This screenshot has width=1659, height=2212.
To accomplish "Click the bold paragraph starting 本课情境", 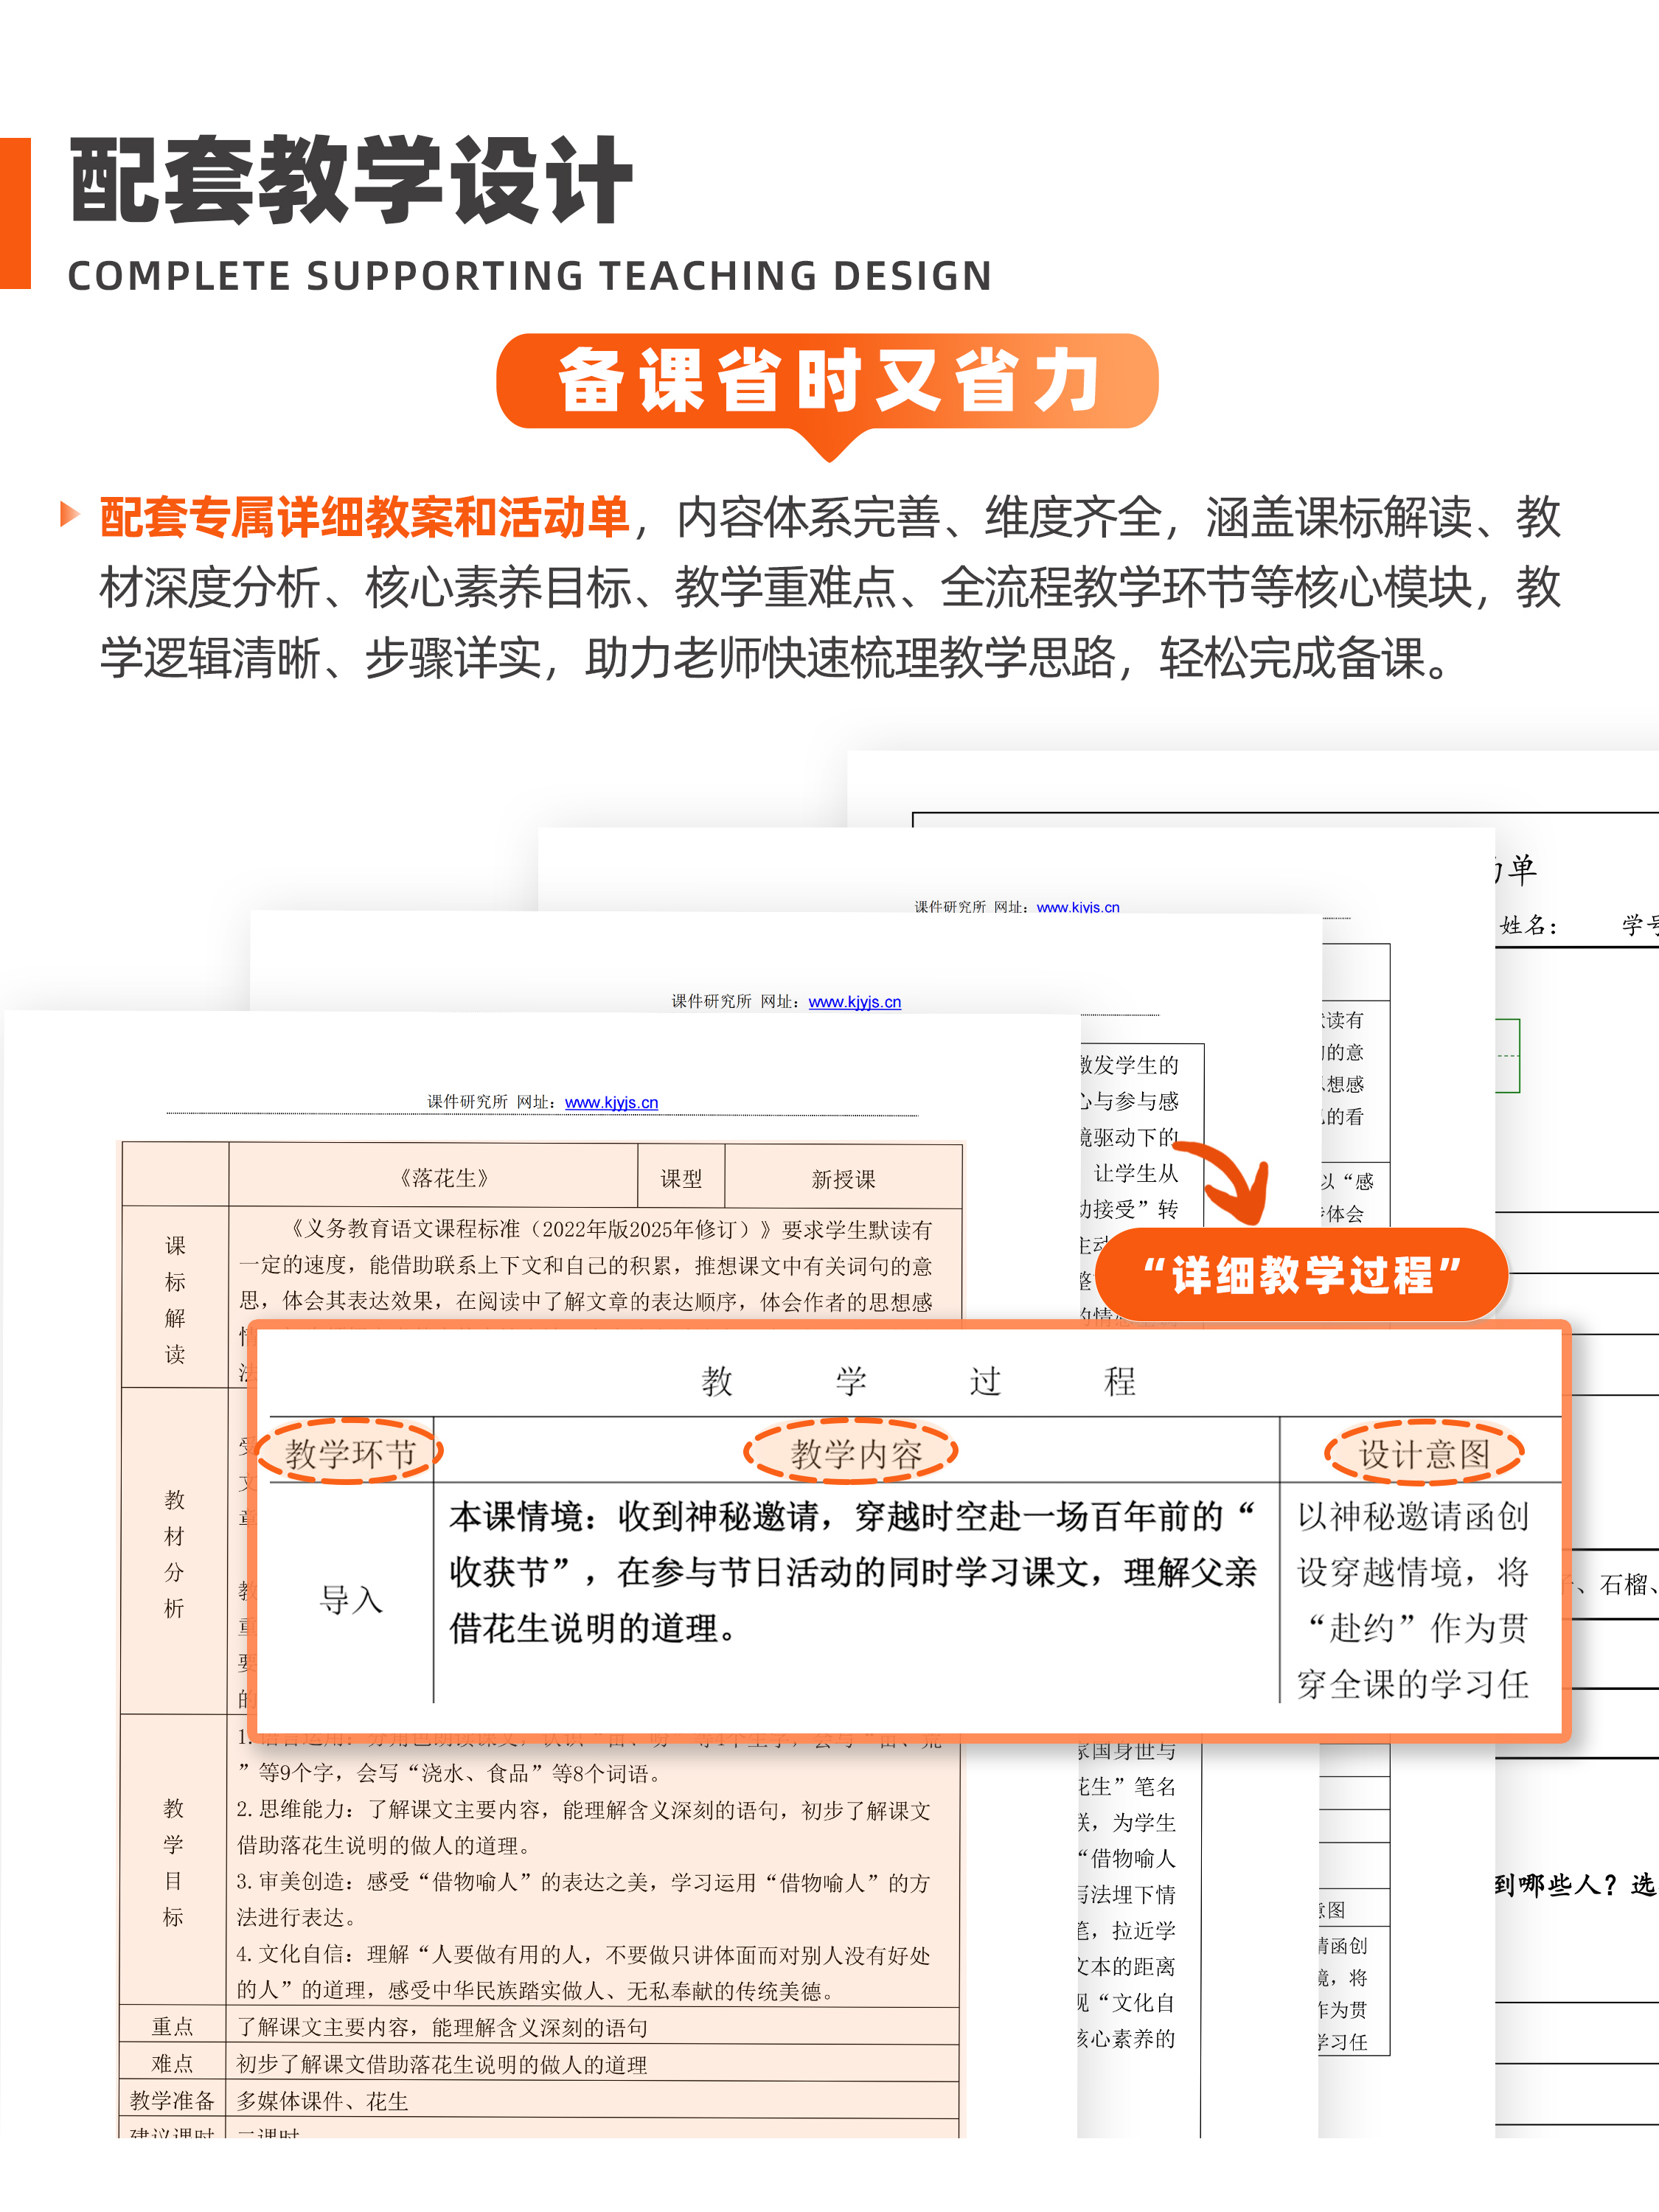I will pos(852,1572).
